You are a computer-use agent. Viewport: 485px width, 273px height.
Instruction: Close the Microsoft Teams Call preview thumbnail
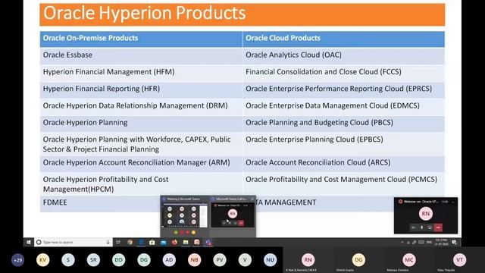252,199
